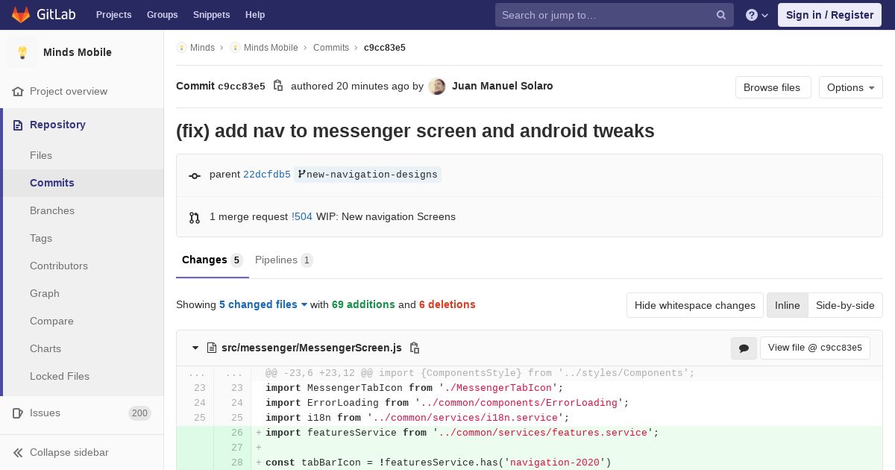Copy commit SHA using clipboard icon

(278, 86)
